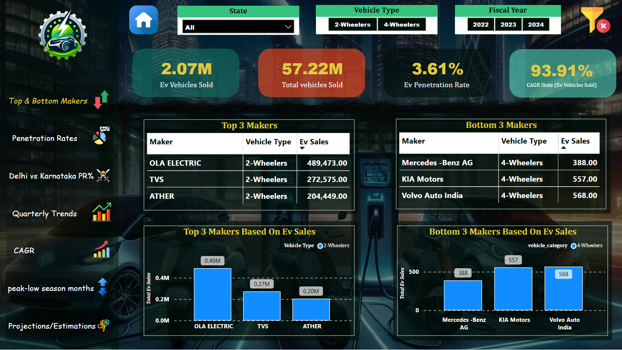Viewport: 622px width, 350px height.
Task: Open peak-low season up-down arrows icon
Action: tap(103, 287)
